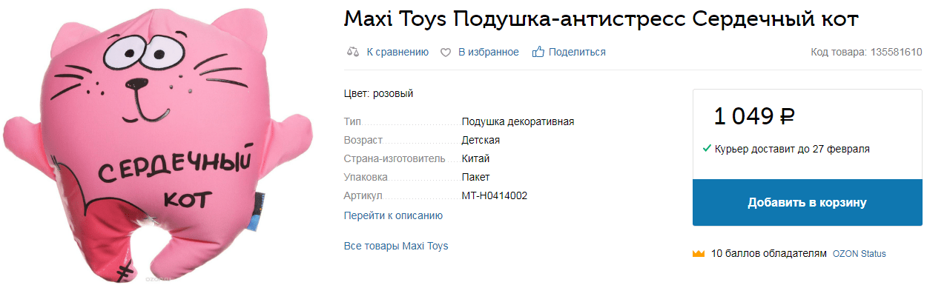Open Все товары Maxi Toys link
Viewport: 927px width, 305px height.
396,246
